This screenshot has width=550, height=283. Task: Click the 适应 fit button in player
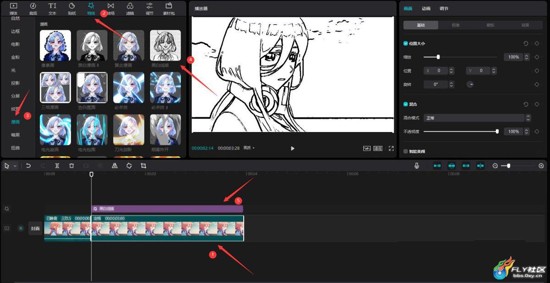coord(378,149)
